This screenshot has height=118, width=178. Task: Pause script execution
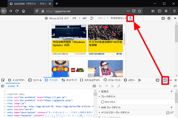100,86
